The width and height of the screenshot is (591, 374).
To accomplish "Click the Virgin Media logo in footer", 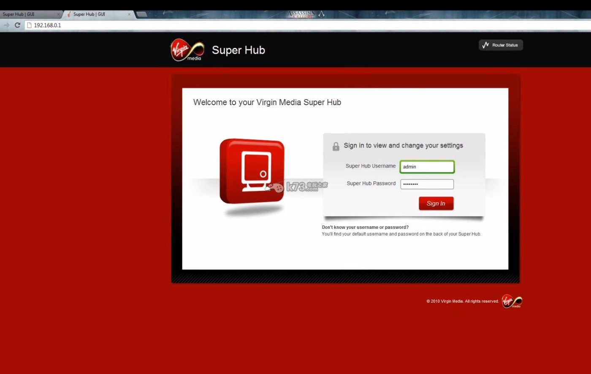I will pos(512,301).
